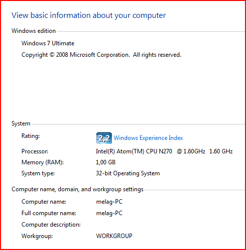The height and width of the screenshot is (250, 246).
Task: Click the 2,2 rating score badge
Action: coord(104,138)
